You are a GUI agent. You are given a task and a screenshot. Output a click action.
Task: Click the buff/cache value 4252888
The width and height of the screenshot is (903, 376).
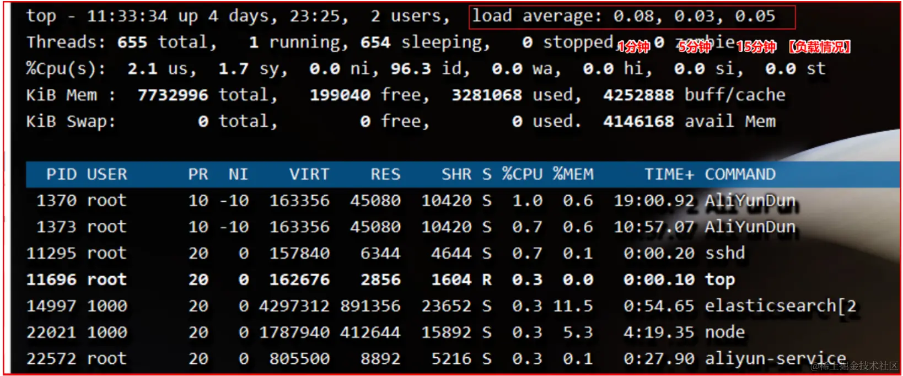click(638, 95)
